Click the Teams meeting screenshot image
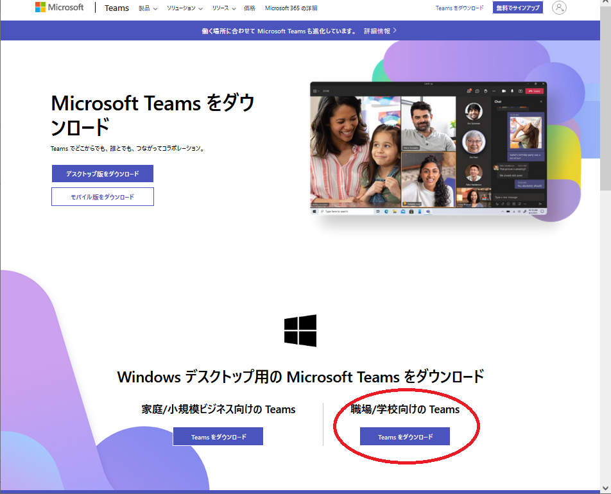This screenshot has height=494, width=611. point(428,148)
